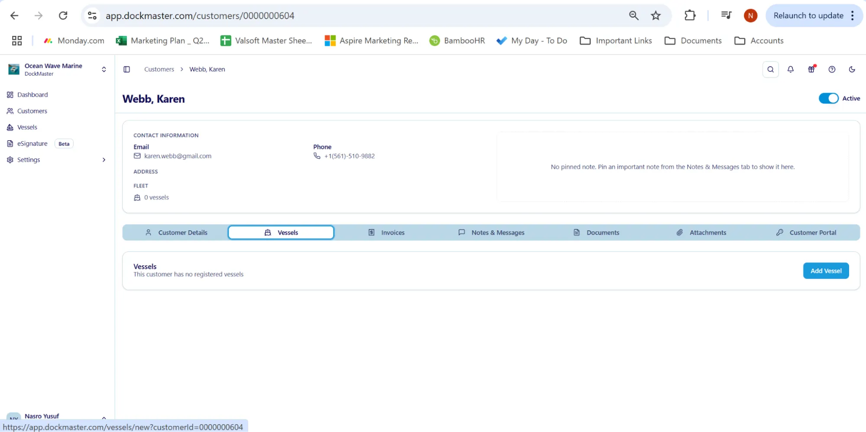Open Vessels in the sidebar

pyautogui.click(x=27, y=127)
